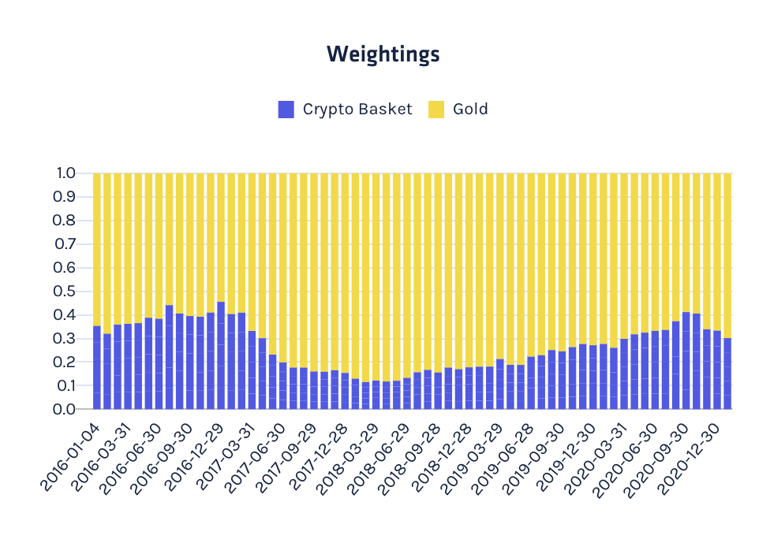Select the 2019-09-30 x-axis date label
770x539 pixels.
[x=535, y=459]
